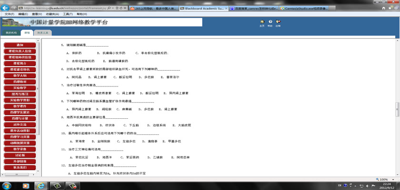The image size is (400, 190).
Task: Open Media Player from the taskbar
Action: (26, 186)
